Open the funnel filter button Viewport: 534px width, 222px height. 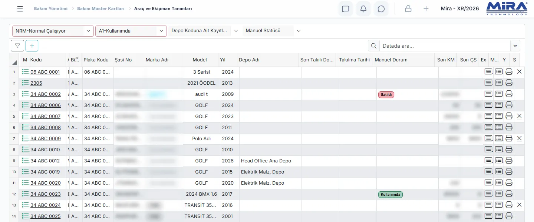pos(17,46)
